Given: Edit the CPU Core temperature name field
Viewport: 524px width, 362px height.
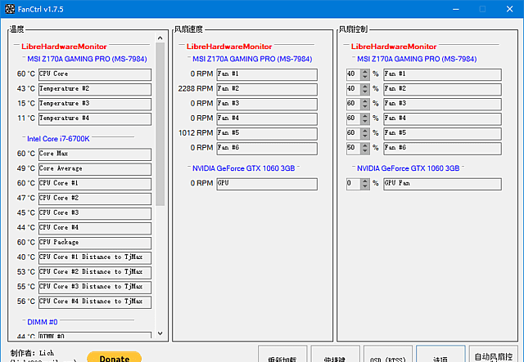Looking at the screenshot, I should click(x=95, y=74).
